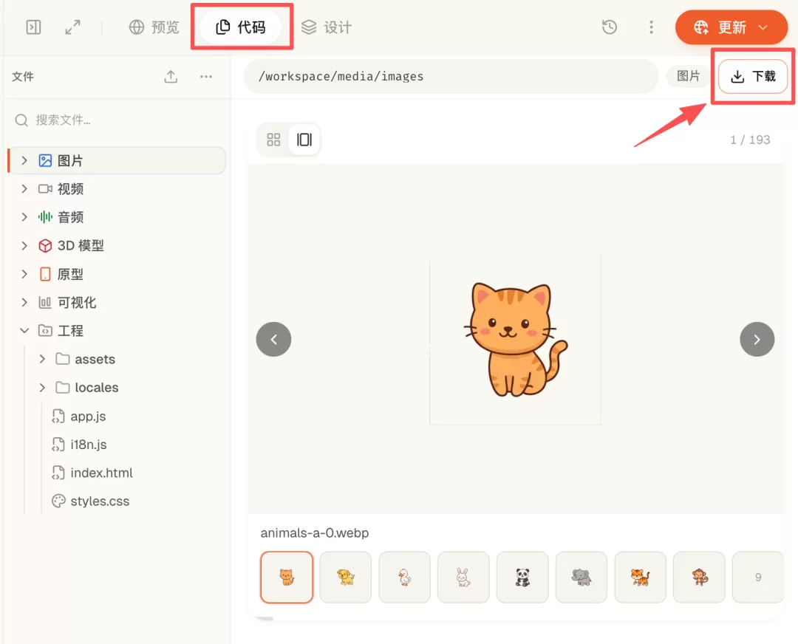This screenshot has height=644, width=798.
Task: Switch to the 设计 tab
Action: point(327,27)
